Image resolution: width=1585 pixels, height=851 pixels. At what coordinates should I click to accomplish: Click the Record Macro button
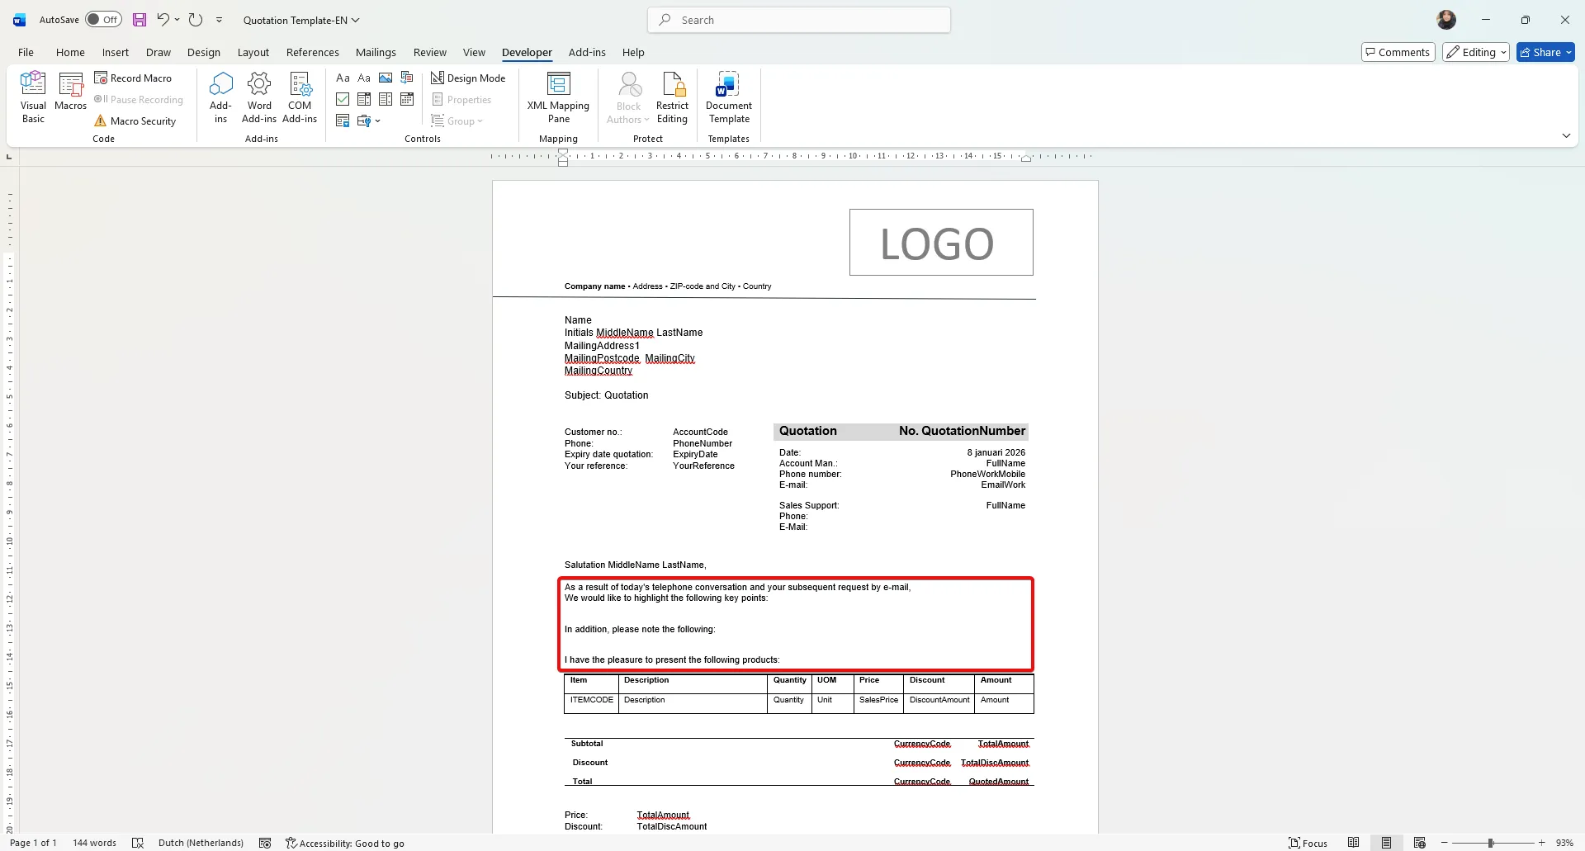click(x=133, y=78)
